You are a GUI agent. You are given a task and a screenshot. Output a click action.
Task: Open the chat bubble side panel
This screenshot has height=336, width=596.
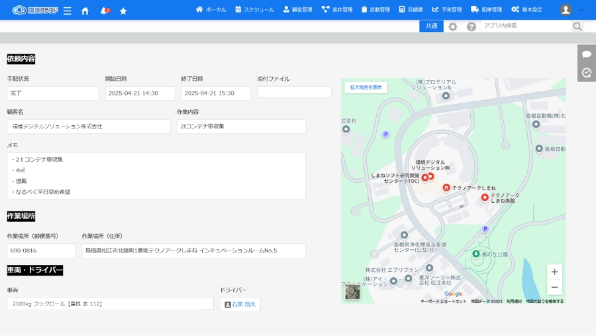click(x=586, y=54)
